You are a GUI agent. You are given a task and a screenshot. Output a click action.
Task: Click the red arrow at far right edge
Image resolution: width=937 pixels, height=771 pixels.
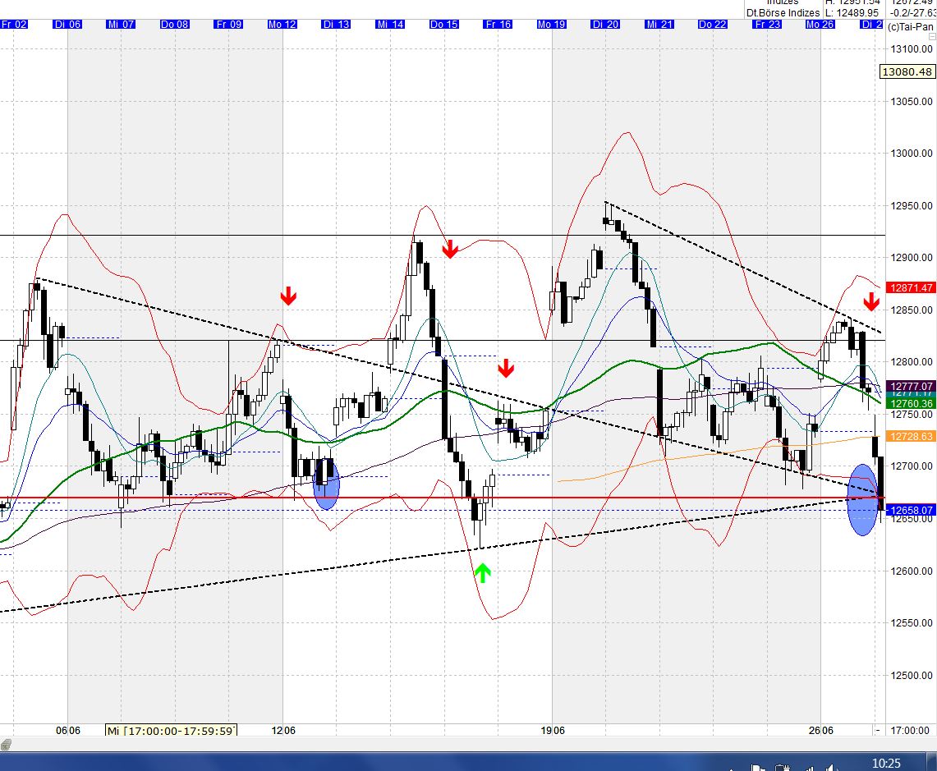pos(871,301)
